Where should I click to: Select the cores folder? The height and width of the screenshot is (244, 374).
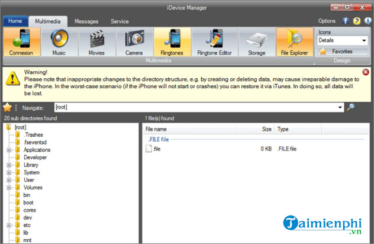(30, 210)
